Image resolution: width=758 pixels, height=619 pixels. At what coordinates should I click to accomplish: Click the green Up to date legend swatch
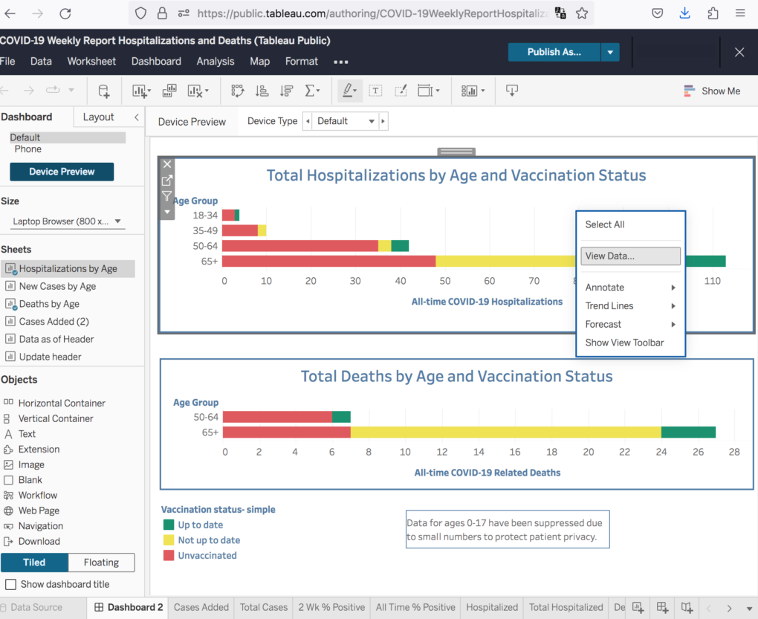coord(169,525)
